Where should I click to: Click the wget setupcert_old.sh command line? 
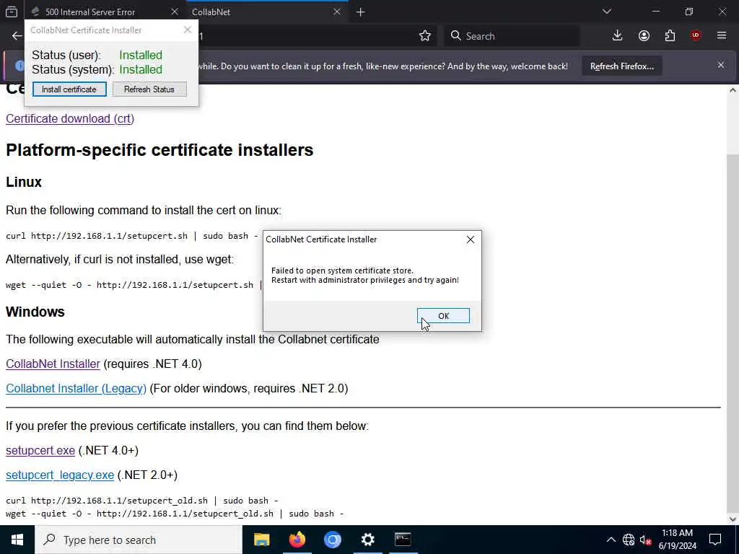pos(175,514)
